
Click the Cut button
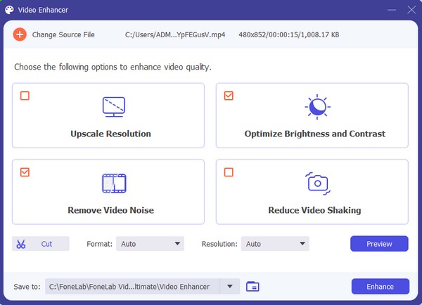point(41,244)
